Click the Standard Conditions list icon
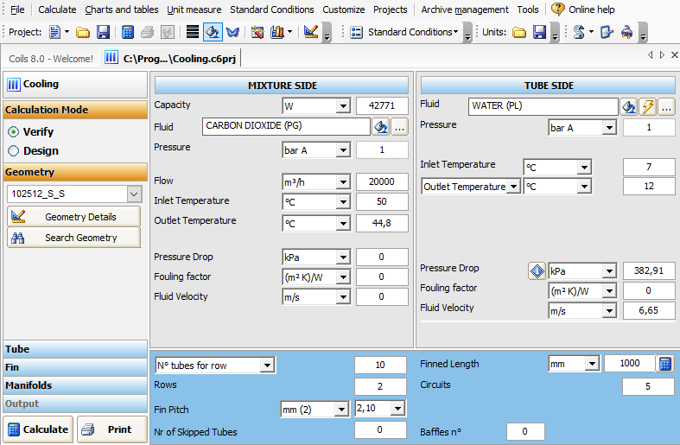 pos(356,32)
